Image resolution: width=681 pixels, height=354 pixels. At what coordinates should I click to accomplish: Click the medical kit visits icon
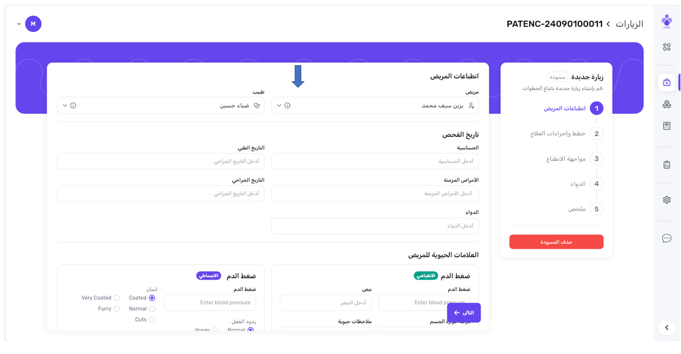[667, 82]
